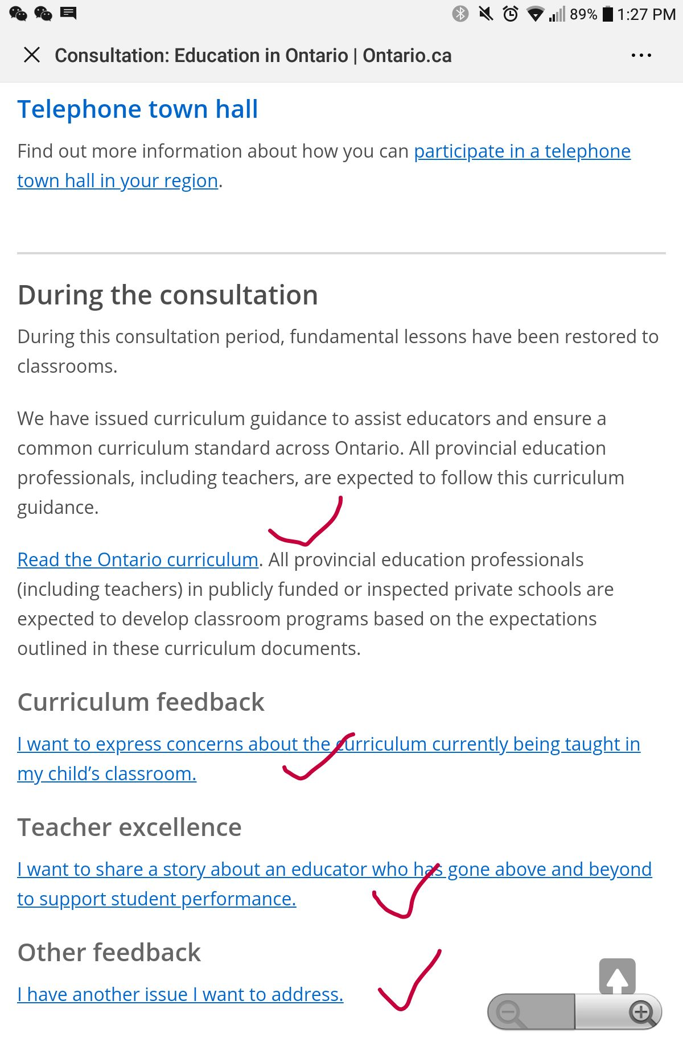Open I have another issue link
This screenshot has width=683, height=1042.
[x=180, y=995]
